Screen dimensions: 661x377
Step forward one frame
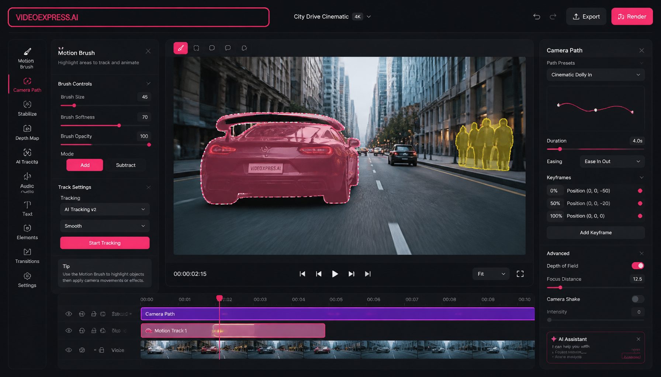(x=351, y=274)
